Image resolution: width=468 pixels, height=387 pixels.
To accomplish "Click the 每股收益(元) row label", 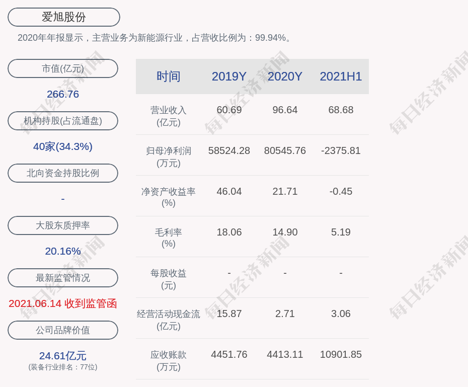I will pyautogui.click(x=169, y=279).
